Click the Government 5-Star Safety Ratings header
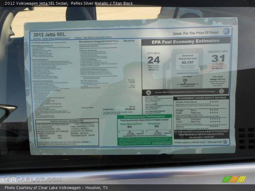Viewport: 255px width, 191px height. click(201, 98)
